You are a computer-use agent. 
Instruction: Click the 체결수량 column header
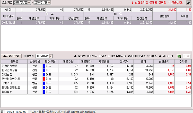(68, 62)
